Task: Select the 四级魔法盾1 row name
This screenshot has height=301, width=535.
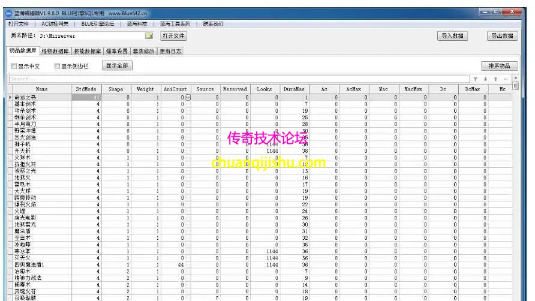Action: coord(29,264)
